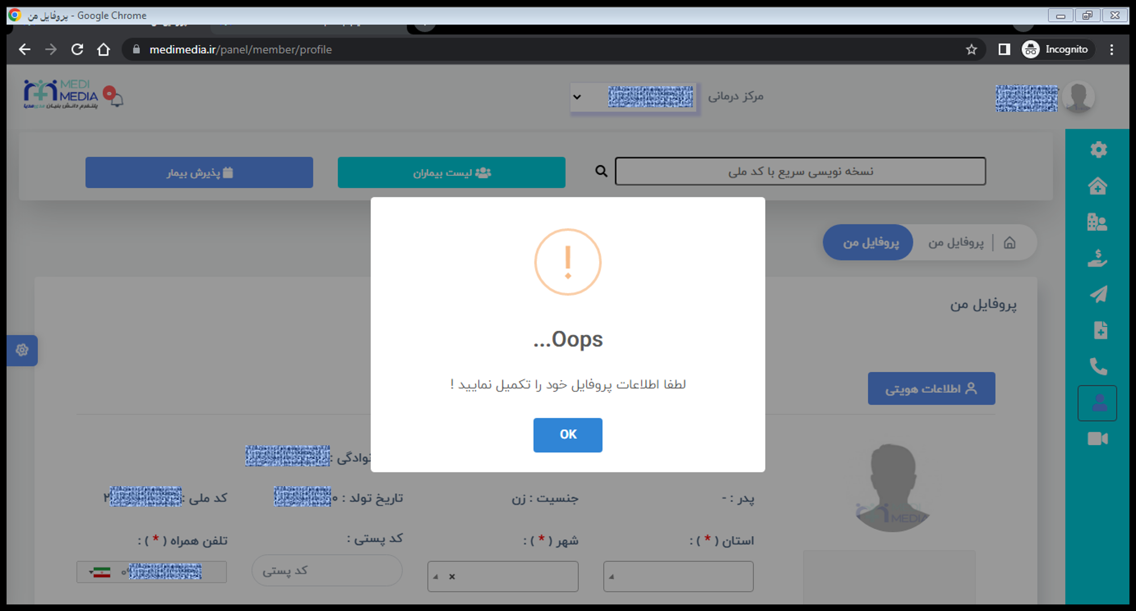1136x611 pixels.
Task: Open settings gear in teal sidebar
Action: [1098, 150]
